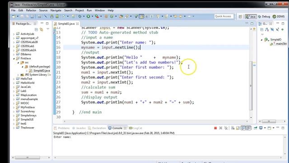The height and width of the screenshot is (163, 289).
Task: Open SimpleIO.java in Package Explorer
Action: point(42,71)
